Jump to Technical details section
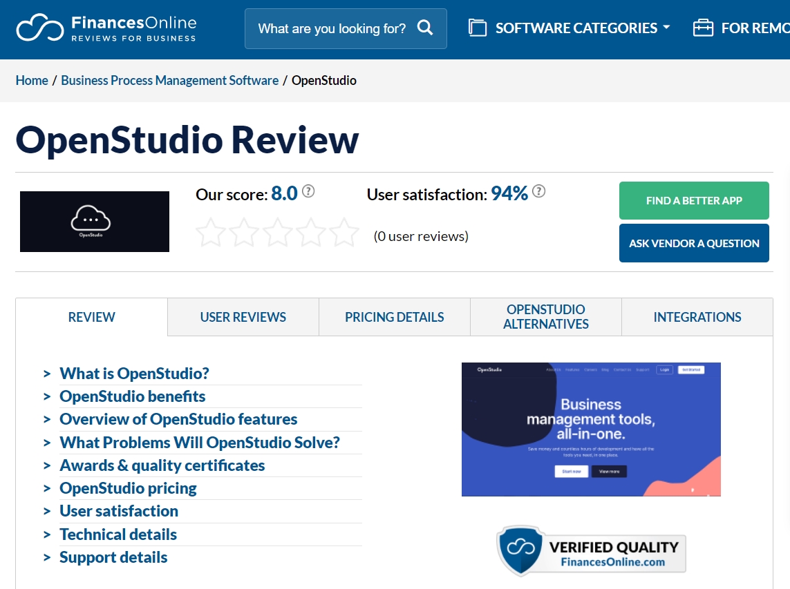This screenshot has height=589, width=790. tap(118, 534)
